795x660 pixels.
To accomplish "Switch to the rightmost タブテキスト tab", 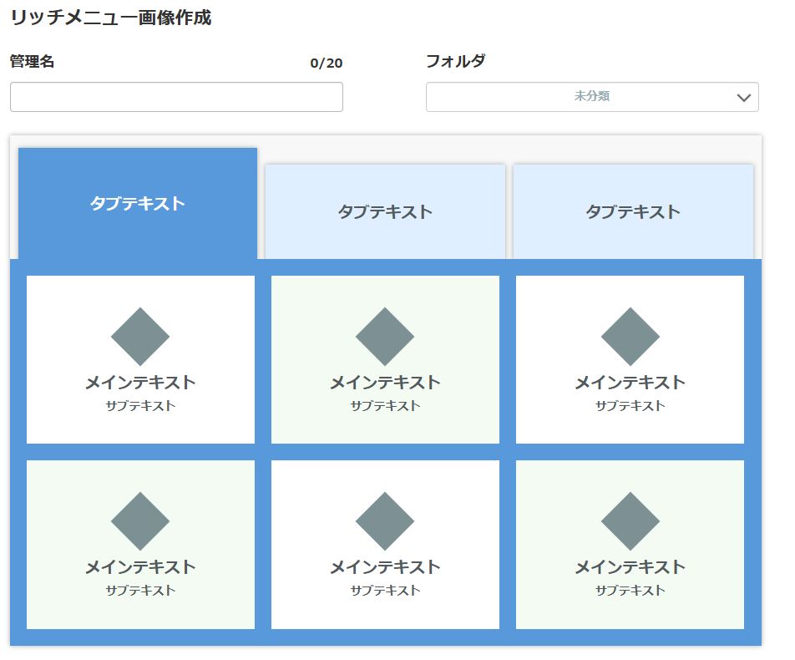I will pos(633,212).
